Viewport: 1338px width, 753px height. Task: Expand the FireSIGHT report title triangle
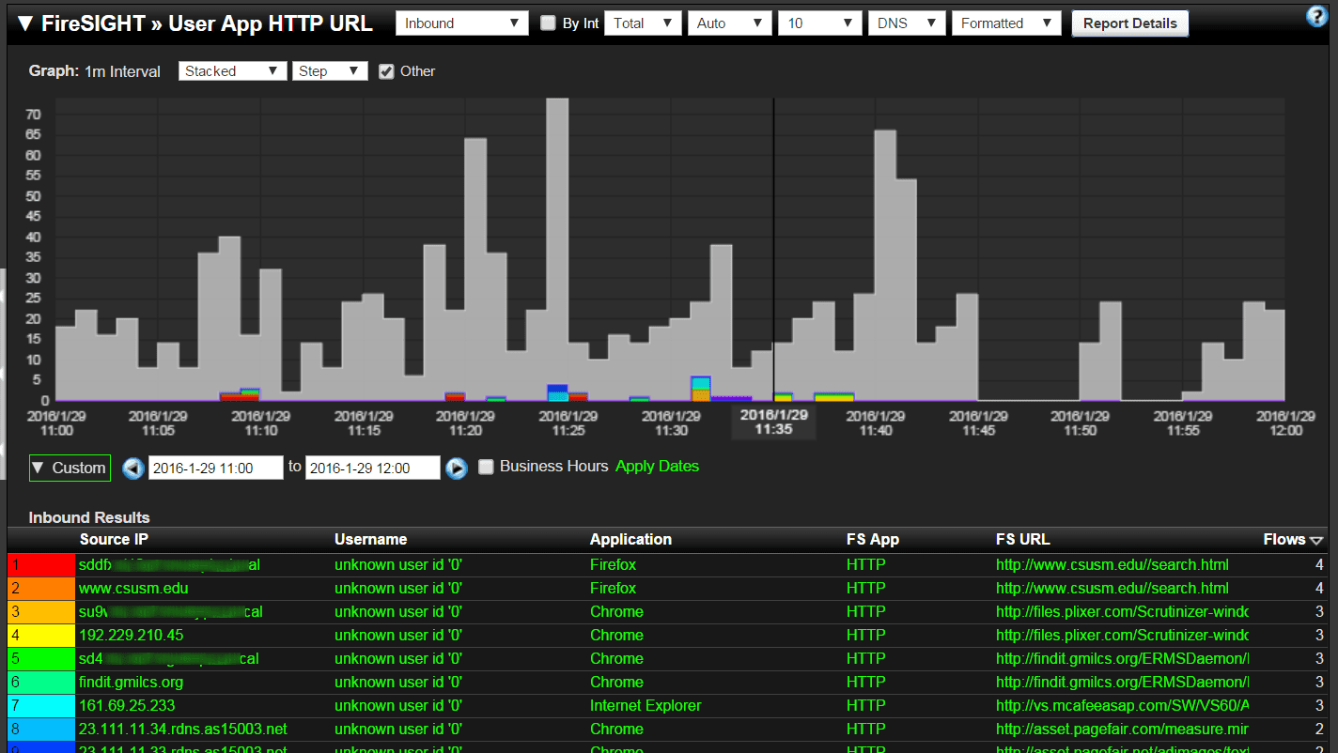[x=25, y=23]
